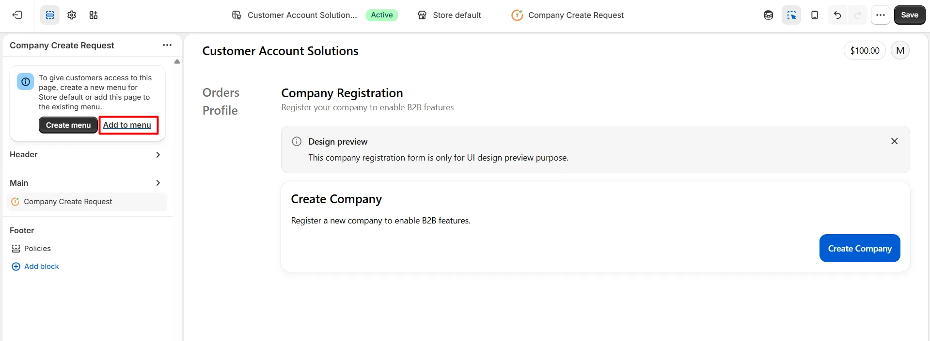Click the Add to menu link
930x341 pixels.
pos(127,125)
